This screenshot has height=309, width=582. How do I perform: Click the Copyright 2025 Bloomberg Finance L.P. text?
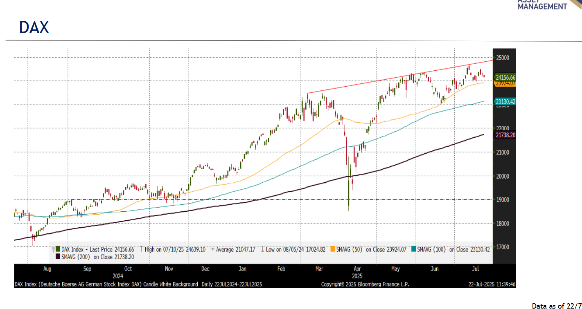(x=365, y=284)
